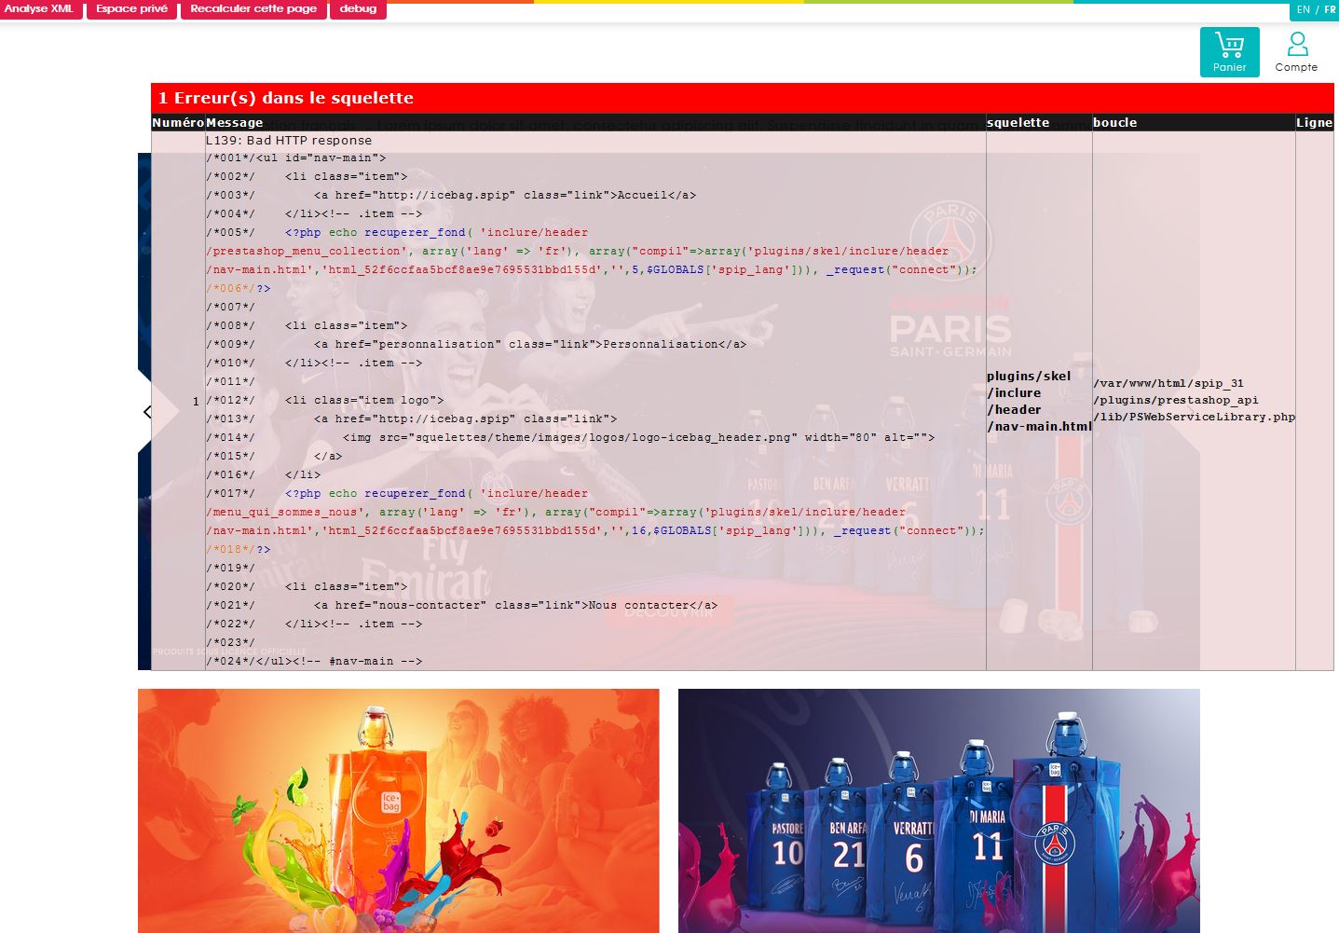This screenshot has height=933, width=1339.
Task: Open the Panier shopping cart icon
Action: [1229, 51]
